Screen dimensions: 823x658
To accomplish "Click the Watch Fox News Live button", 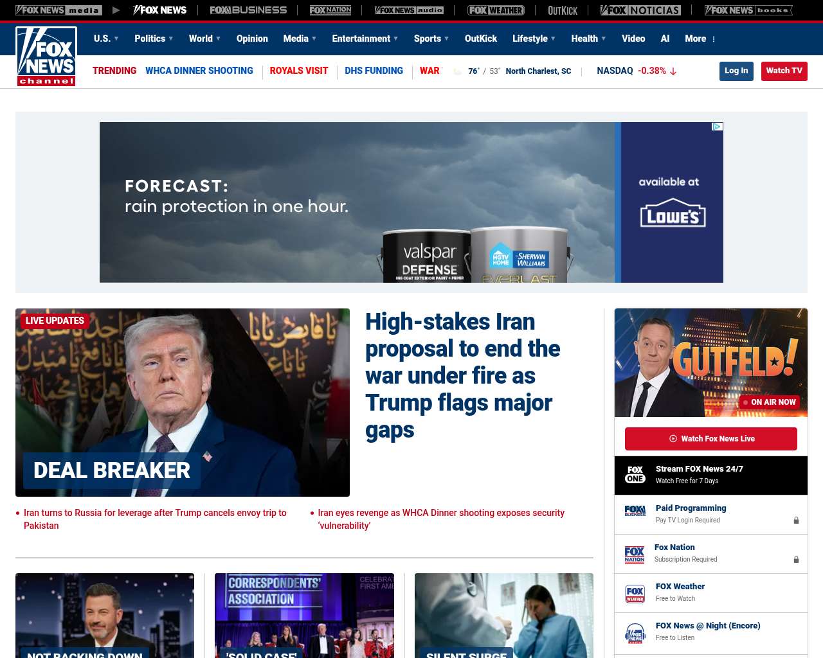I will click(x=711, y=439).
